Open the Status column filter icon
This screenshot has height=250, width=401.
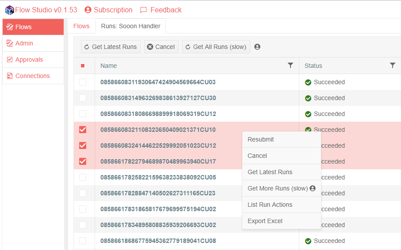pyautogui.click(x=392, y=65)
